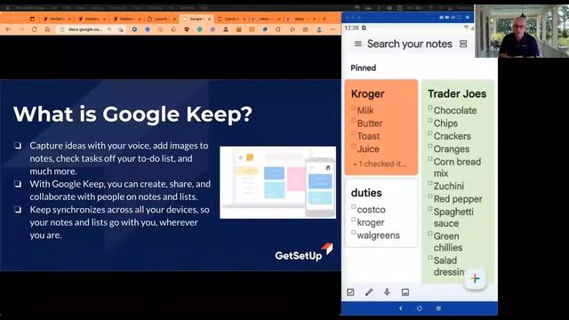Open a new browser tab with plus
Viewport: 569px width, 320px height.
(x=324, y=19)
